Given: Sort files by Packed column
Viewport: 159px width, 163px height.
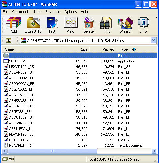Looking at the screenshot, I should [x=103, y=49].
